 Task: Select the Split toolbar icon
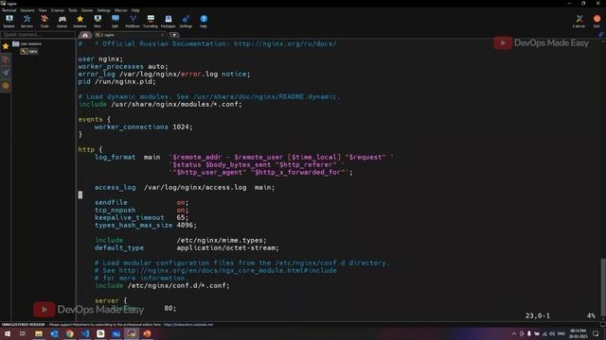click(x=116, y=21)
